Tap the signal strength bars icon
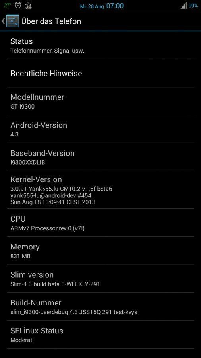The height and width of the screenshot is (358, 201). 184,6
